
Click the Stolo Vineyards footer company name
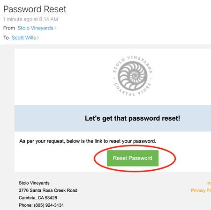pyautogui.click(x=34, y=183)
